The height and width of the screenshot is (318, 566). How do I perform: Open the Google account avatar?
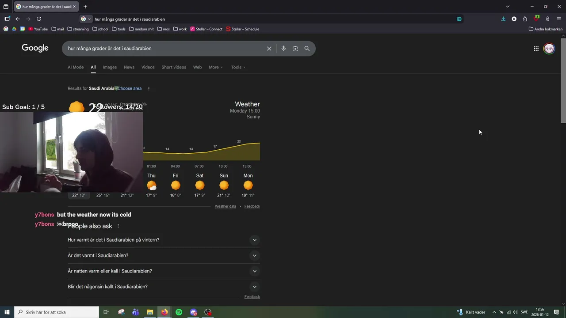pyautogui.click(x=549, y=49)
